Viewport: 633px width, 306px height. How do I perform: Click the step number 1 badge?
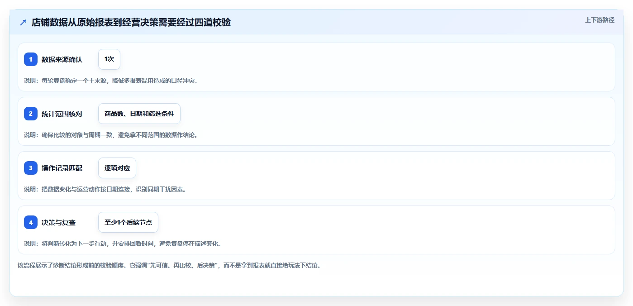point(31,59)
